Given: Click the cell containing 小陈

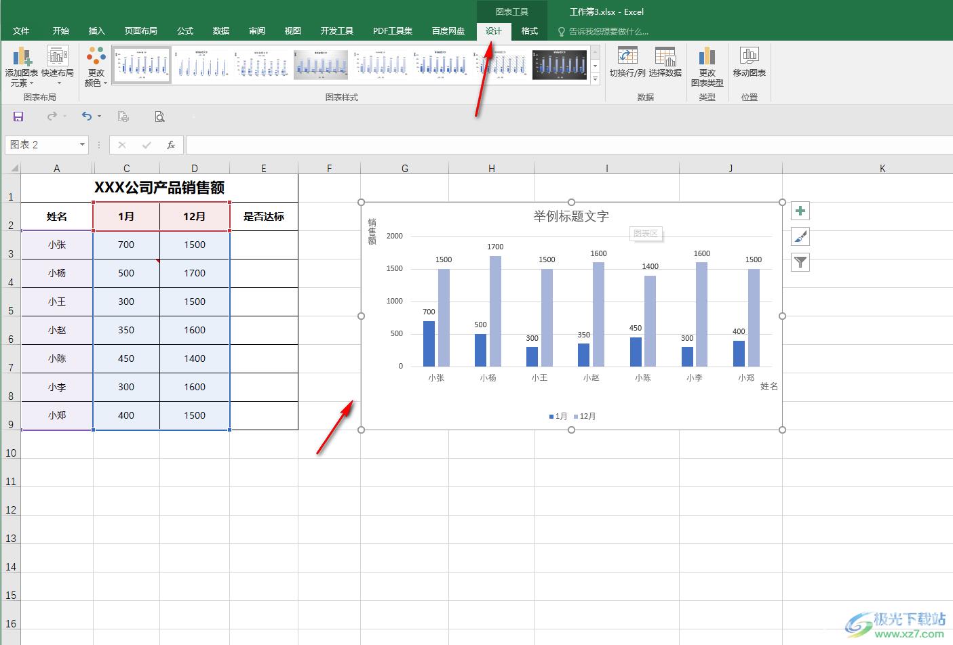Looking at the screenshot, I should [x=57, y=358].
